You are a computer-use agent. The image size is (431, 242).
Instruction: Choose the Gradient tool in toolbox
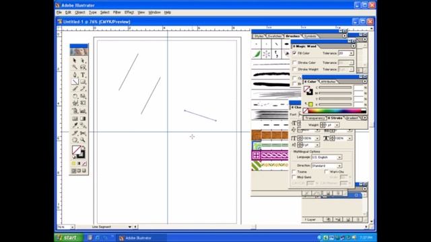[x=83, y=118]
